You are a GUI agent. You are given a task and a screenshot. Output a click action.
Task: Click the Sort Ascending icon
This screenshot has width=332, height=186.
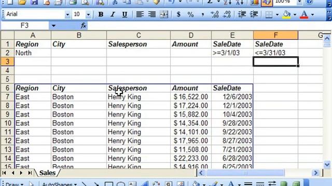[x=228, y=2]
